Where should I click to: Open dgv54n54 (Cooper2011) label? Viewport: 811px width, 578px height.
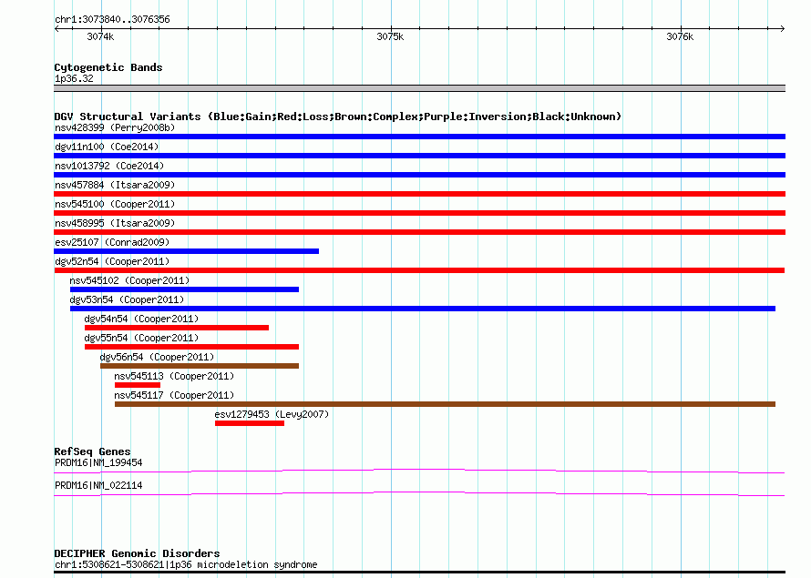click(x=141, y=319)
